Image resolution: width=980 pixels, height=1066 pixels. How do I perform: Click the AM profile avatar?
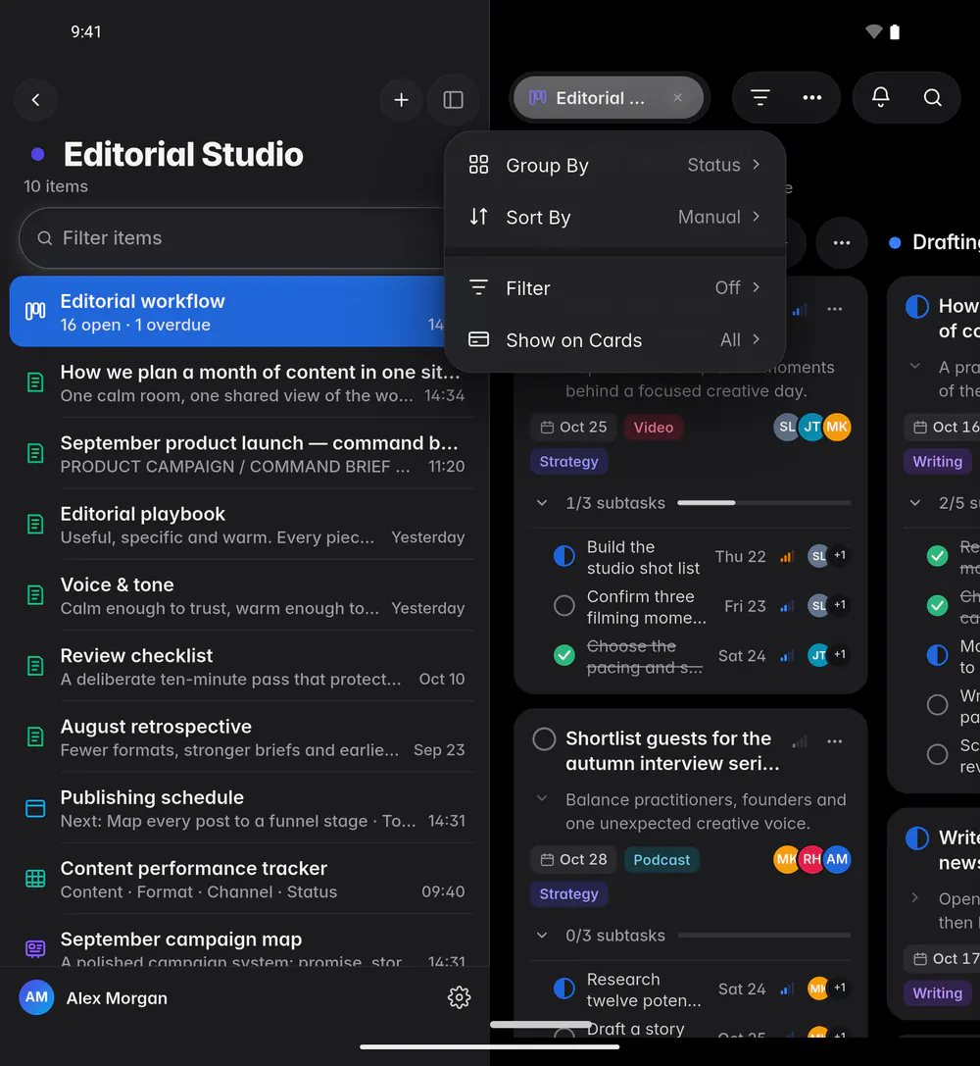36,997
